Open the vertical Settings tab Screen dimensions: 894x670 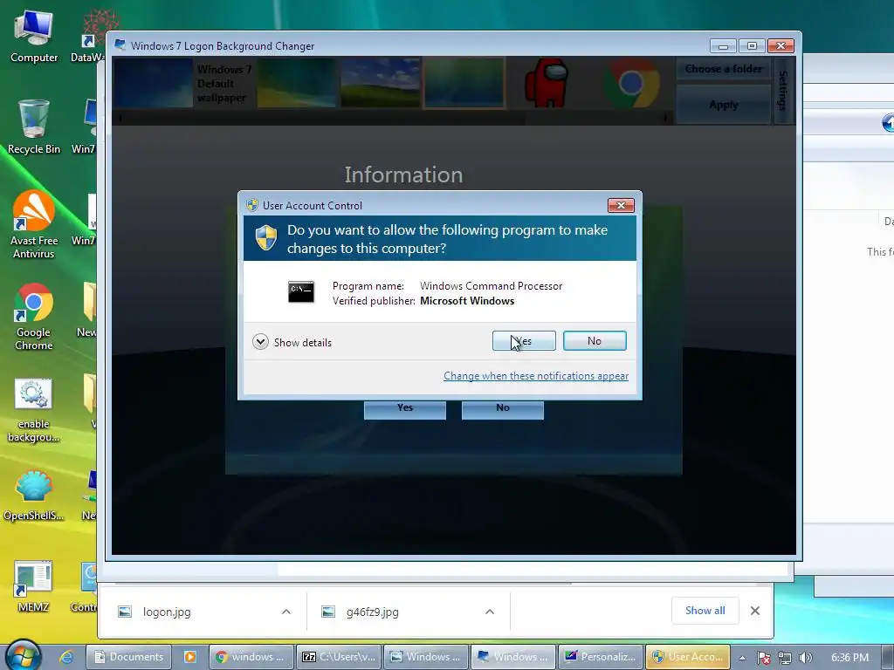coord(783,90)
